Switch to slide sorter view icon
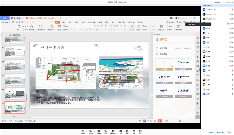This screenshot has width=234, height=135. (x=148, y=121)
